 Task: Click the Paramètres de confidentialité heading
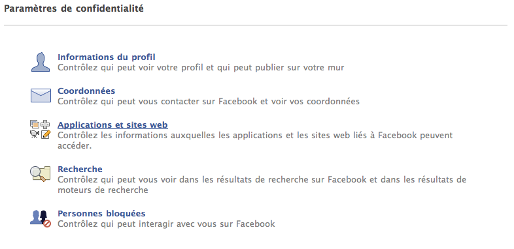(74, 9)
